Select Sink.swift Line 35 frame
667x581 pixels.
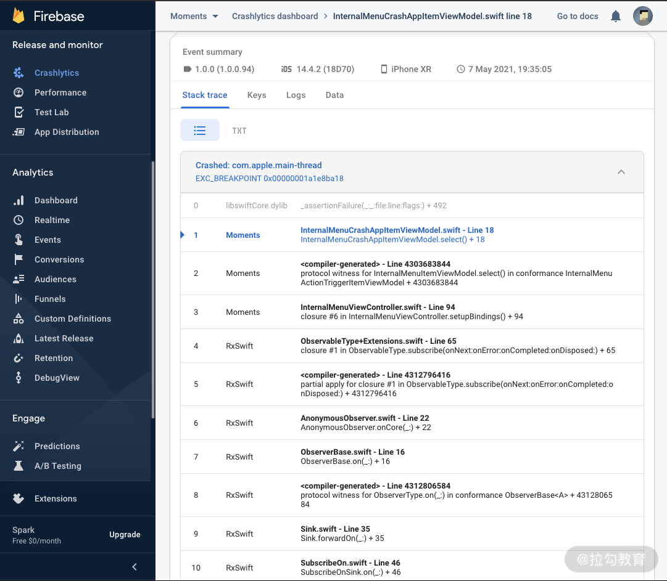tap(412, 534)
